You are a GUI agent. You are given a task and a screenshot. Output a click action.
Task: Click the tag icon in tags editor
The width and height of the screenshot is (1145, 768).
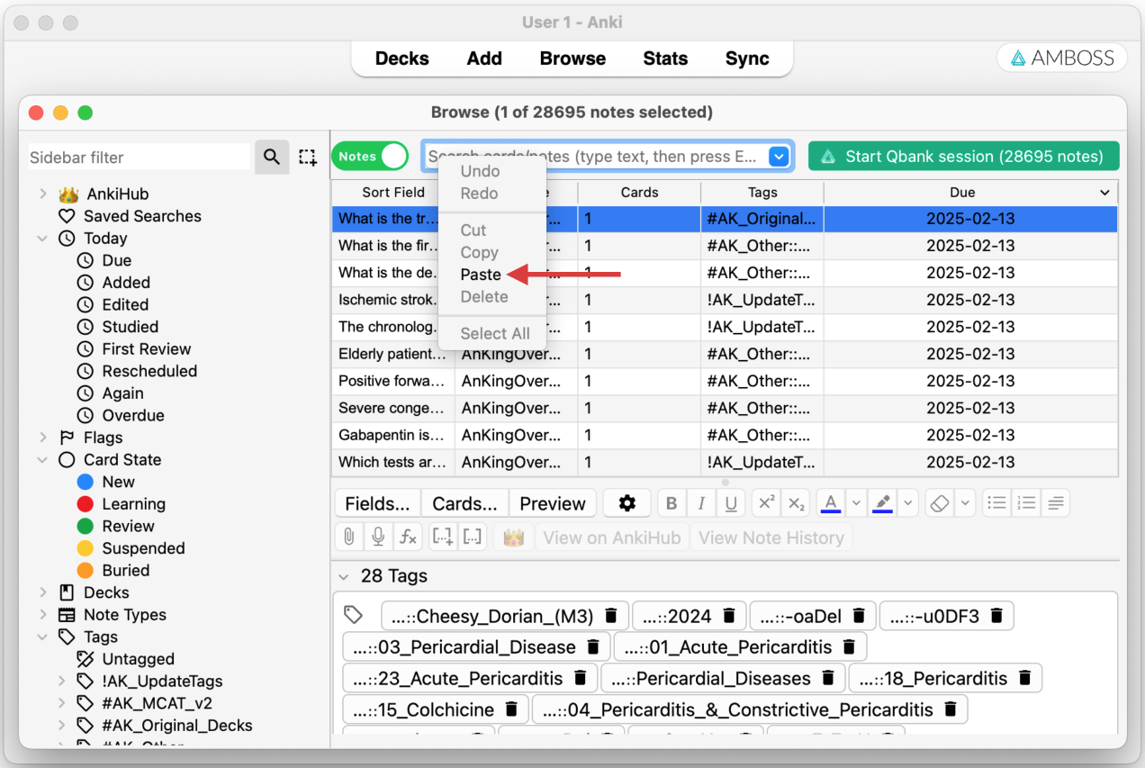[x=354, y=615]
